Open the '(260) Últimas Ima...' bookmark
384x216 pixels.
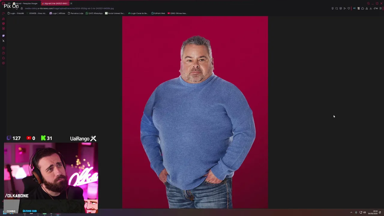point(177,13)
